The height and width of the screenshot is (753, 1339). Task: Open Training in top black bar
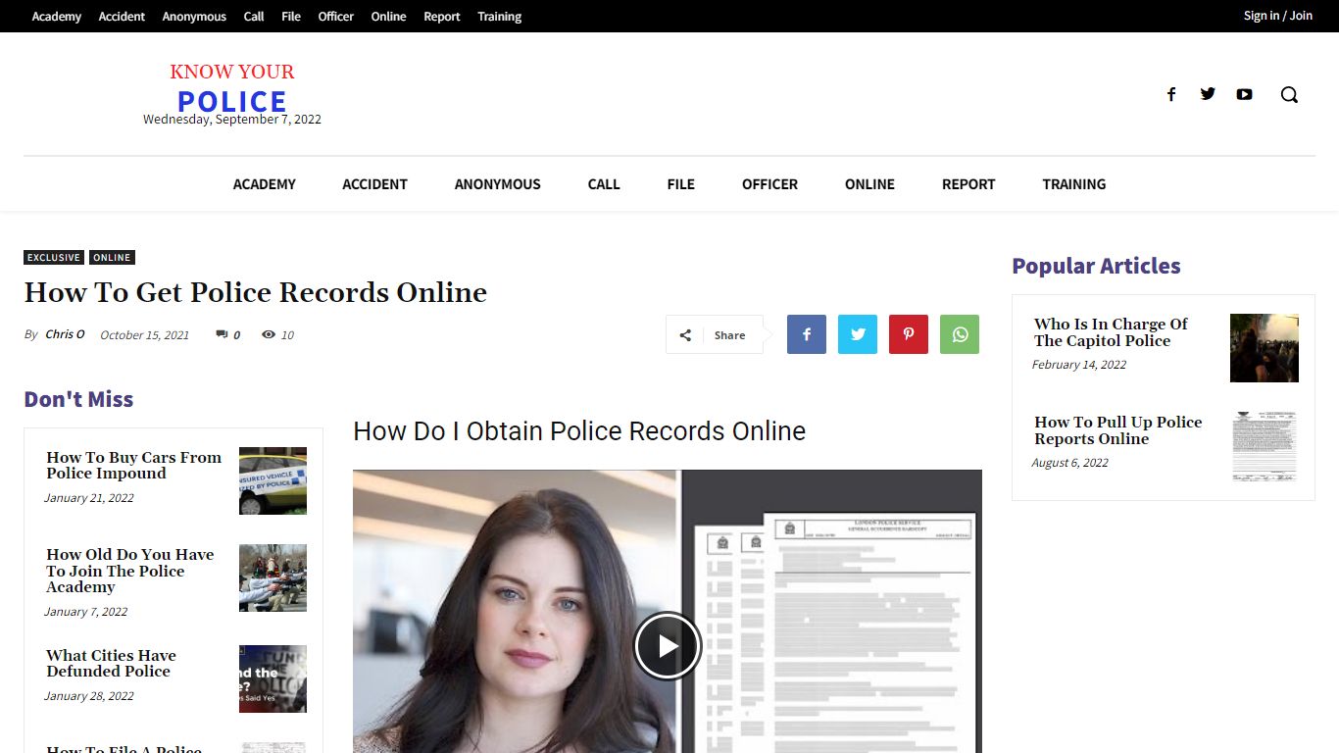pyautogui.click(x=500, y=17)
